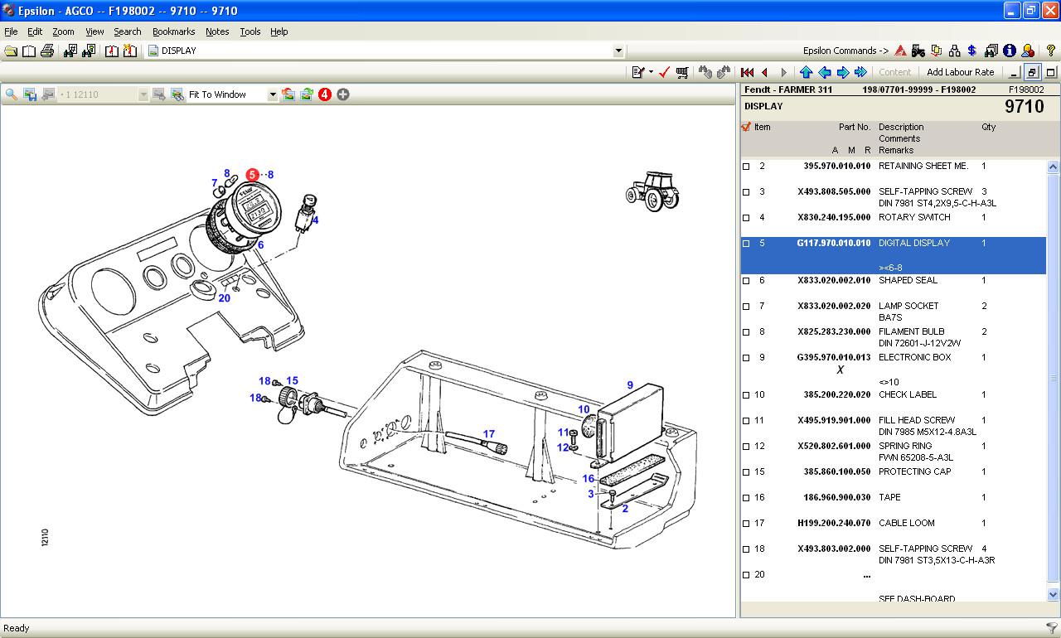
Task: Open the Fit To Window zoom dropdown
Action: (x=273, y=94)
